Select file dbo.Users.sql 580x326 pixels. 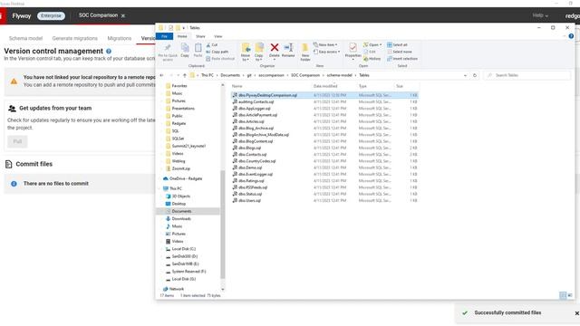click(x=249, y=201)
